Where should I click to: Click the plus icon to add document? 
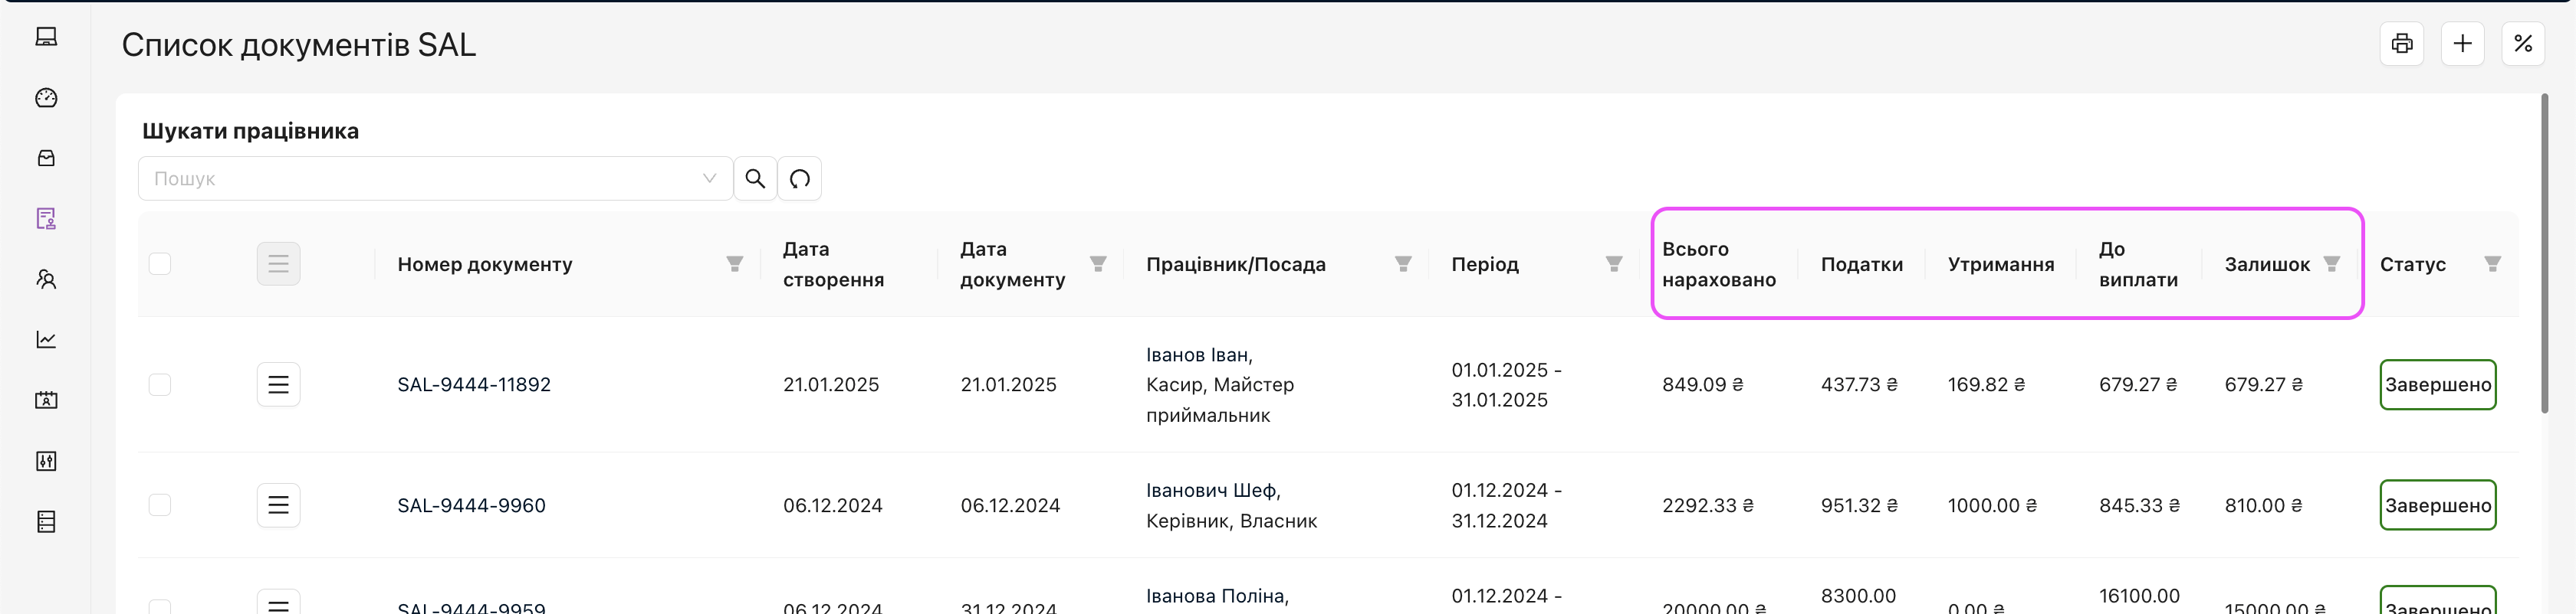pyautogui.click(x=2462, y=44)
